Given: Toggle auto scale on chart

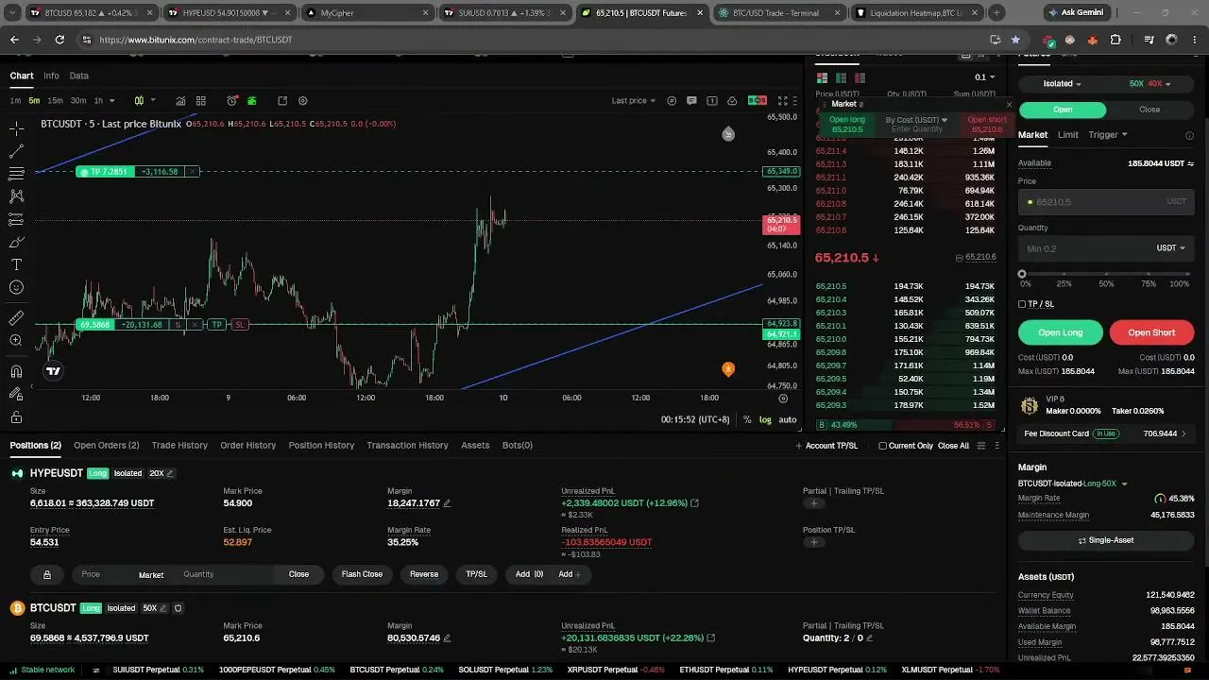Looking at the screenshot, I should (x=788, y=419).
